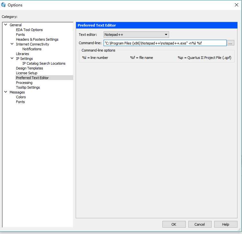
Task: Select the Messages category label
Action: pyautogui.click(x=17, y=92)
